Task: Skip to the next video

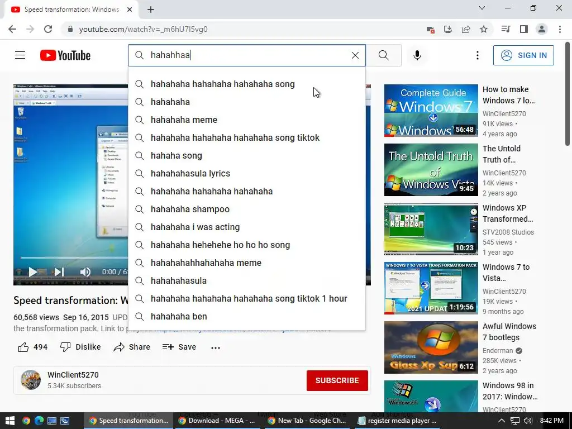Action: (59, 272)
